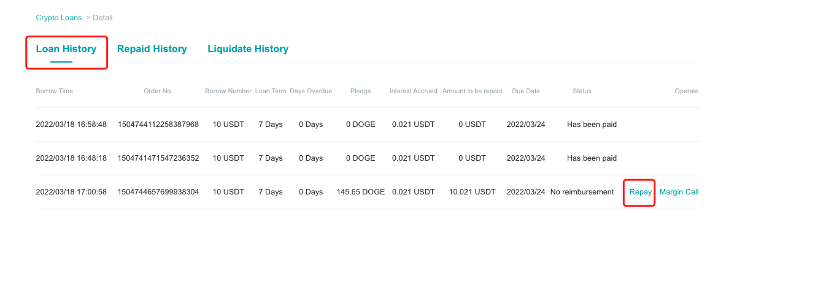Select order number ending in 36352
This screenshot has height=284, width=826.
158,158
